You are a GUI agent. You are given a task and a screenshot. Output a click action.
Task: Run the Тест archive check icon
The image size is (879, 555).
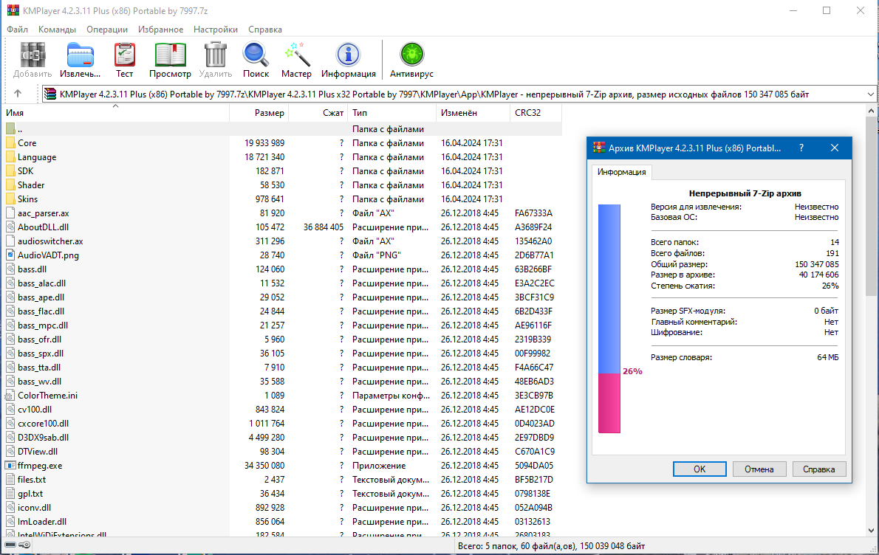pyautogui.click(x=124, y=55)
